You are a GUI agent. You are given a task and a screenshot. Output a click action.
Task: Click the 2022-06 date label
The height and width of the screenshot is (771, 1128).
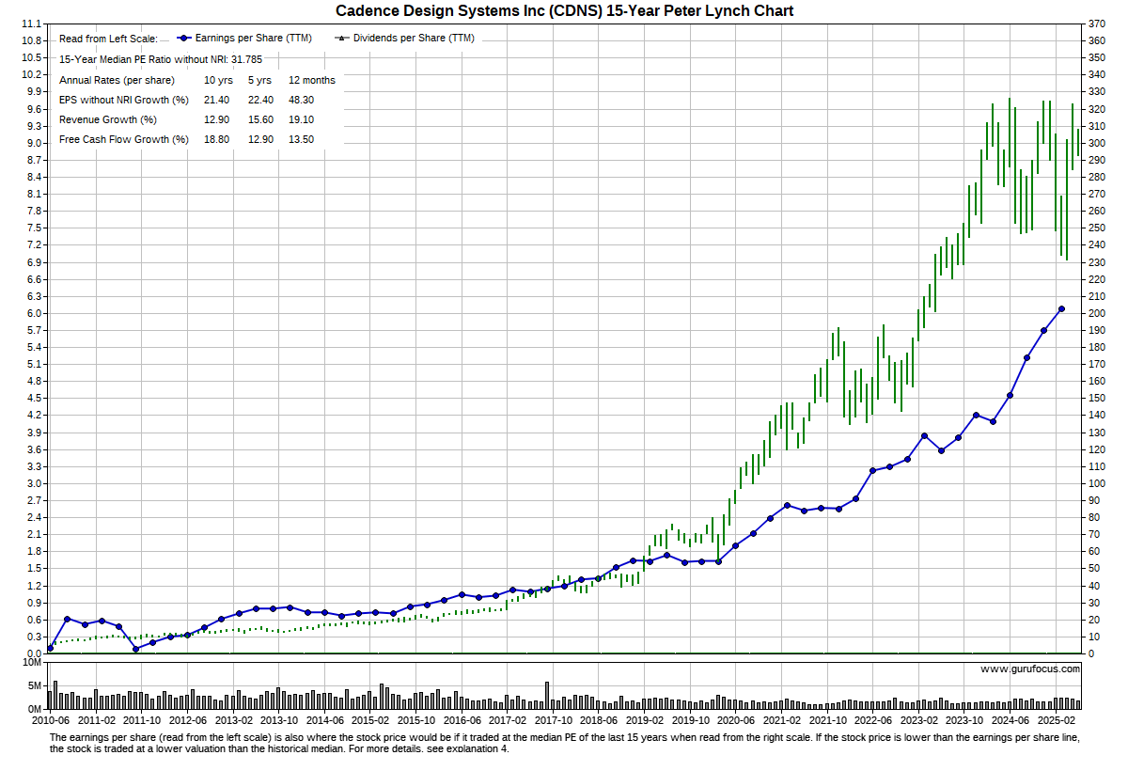873,719
